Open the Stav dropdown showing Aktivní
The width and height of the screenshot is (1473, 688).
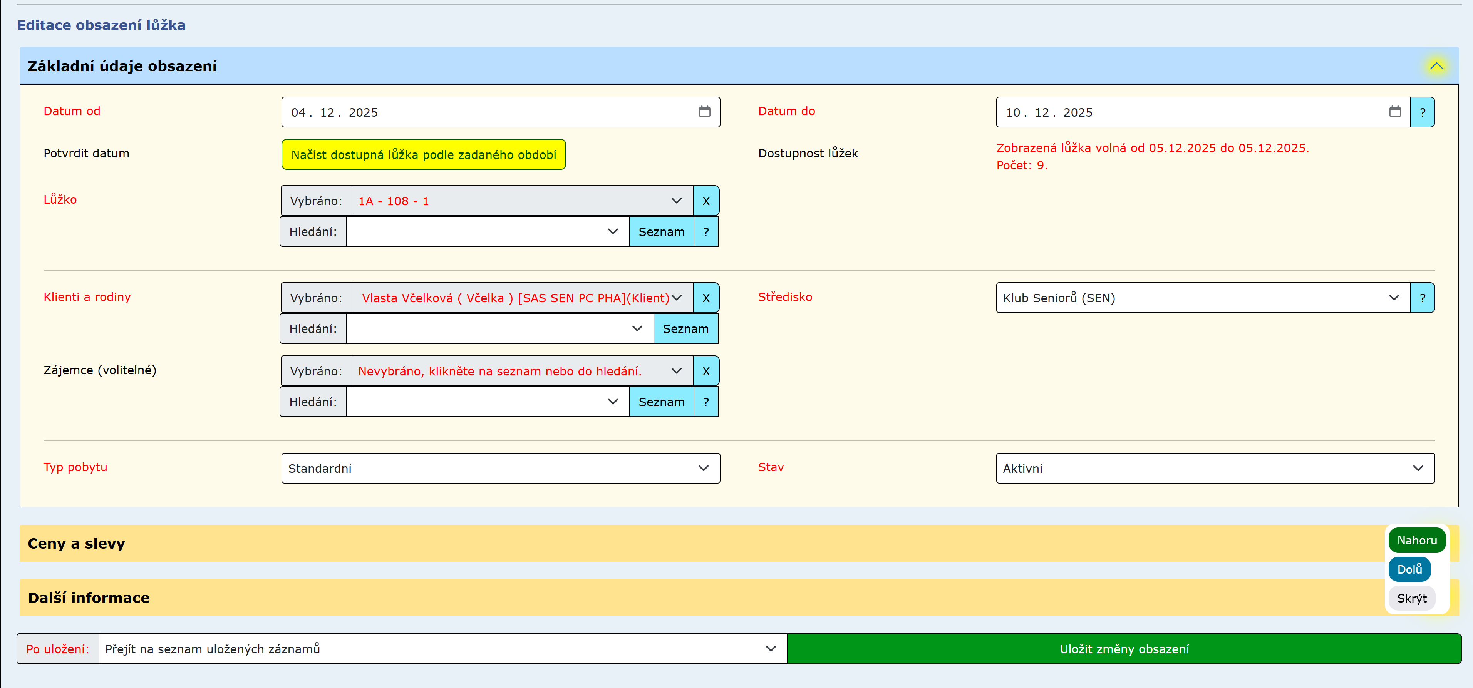click(1215, 469)
